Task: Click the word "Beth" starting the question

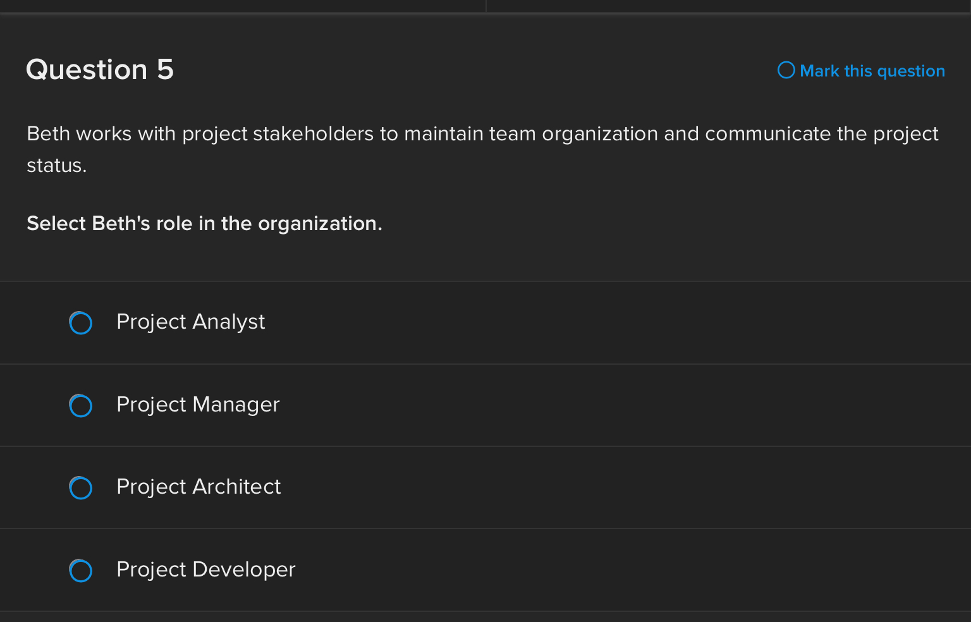Action: pos(48,134)
